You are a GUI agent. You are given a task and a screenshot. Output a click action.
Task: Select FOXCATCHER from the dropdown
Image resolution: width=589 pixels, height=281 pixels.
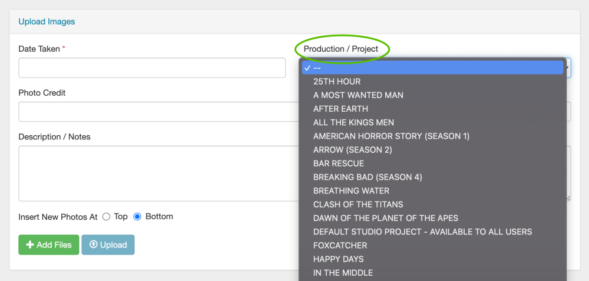tap(433, 245)
